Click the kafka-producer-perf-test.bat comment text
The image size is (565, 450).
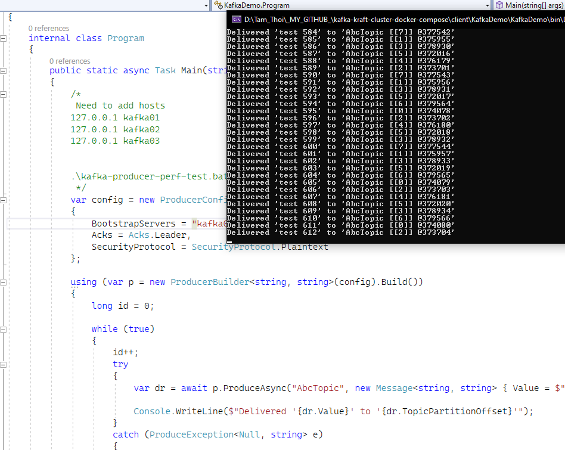(149, 176)
